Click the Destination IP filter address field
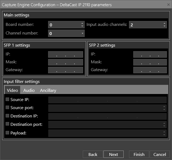Image resolution: width=172 pixels, height=160 pixels. click(107, 116)
